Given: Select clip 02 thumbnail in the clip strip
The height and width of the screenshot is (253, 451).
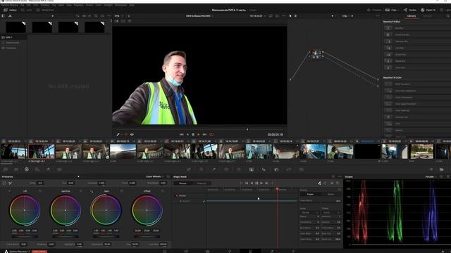Looking at the screenshot, I should click(x=41, y=152).
